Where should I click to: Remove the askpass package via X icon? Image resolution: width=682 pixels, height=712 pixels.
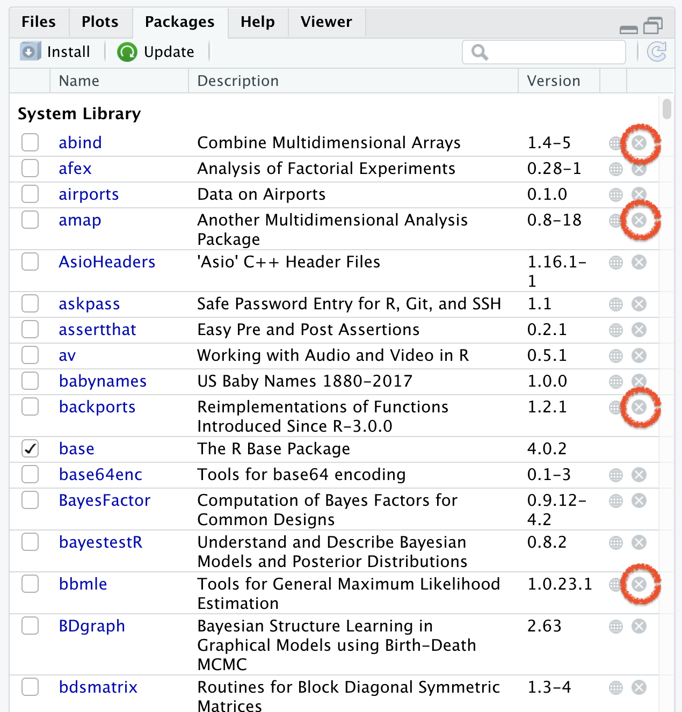point(639,304)
